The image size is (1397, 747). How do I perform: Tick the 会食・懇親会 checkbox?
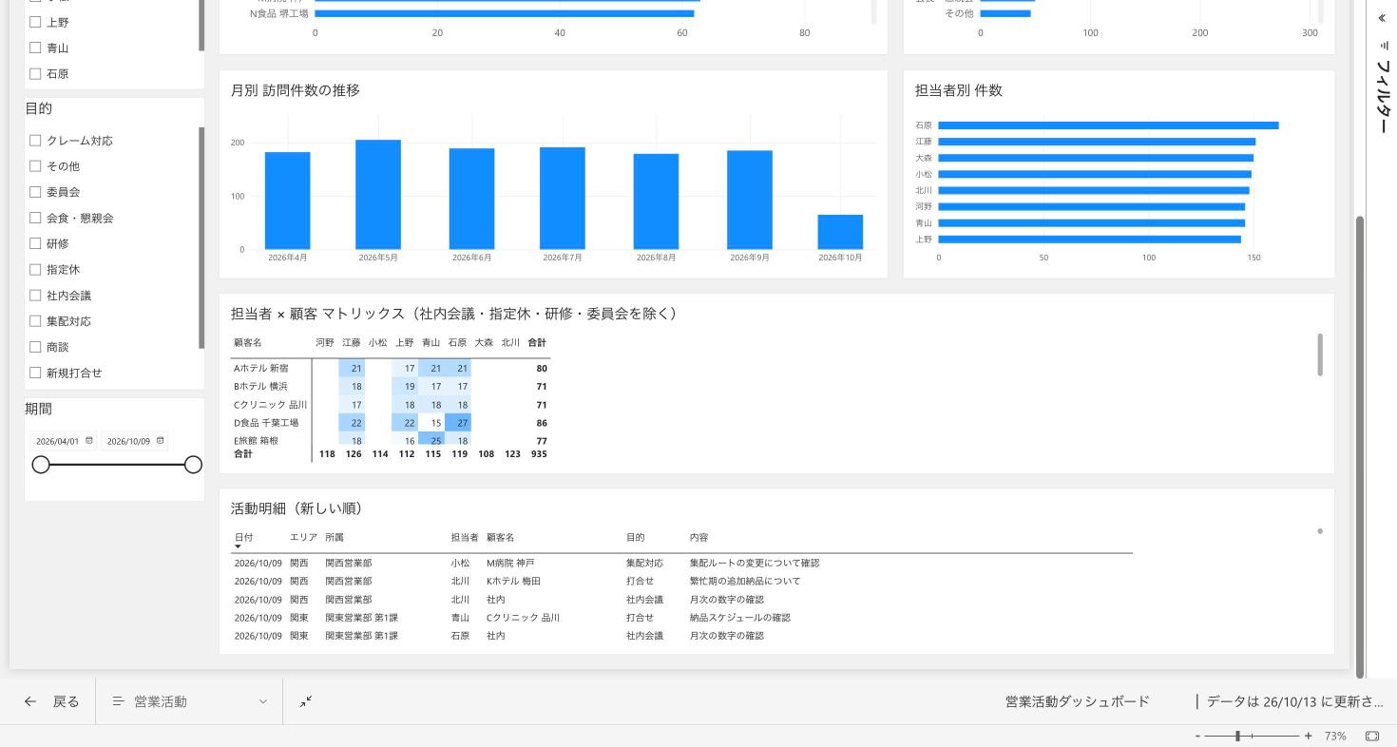tap(35, 217)
